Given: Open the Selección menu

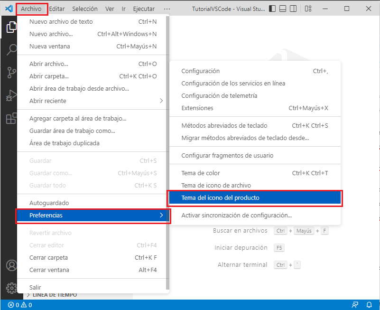Looking at the screenshot, I should [85, 9].
